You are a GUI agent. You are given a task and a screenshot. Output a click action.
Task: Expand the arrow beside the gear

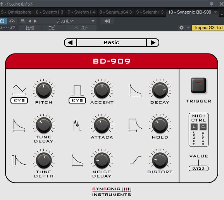(188, 28)
